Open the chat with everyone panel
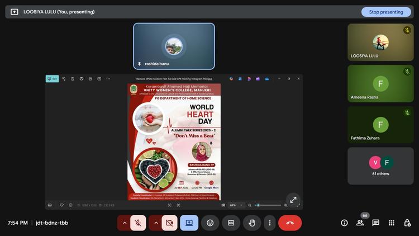Viewport: 419px width, 236px height. (x=376, y=223)
